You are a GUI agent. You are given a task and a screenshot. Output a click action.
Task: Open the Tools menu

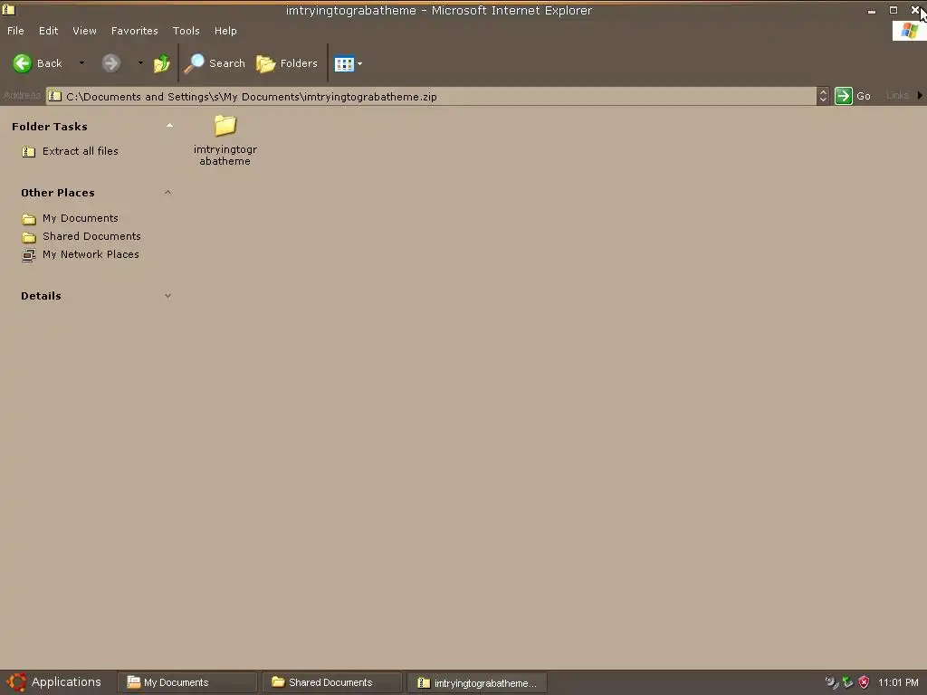click(186, 31)
